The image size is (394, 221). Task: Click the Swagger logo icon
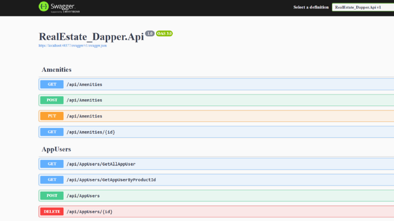pos(43,6)
